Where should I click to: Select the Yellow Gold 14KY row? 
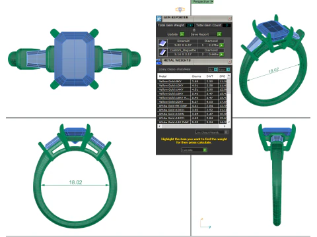pos(192,90)
